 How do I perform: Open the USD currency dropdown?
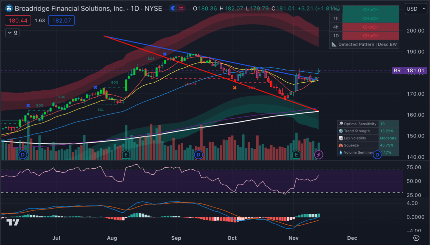click(416, 9)
